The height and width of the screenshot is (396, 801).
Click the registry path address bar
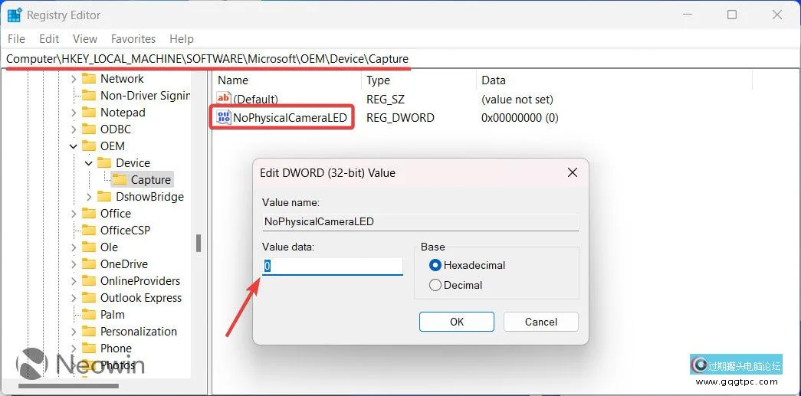400,59
